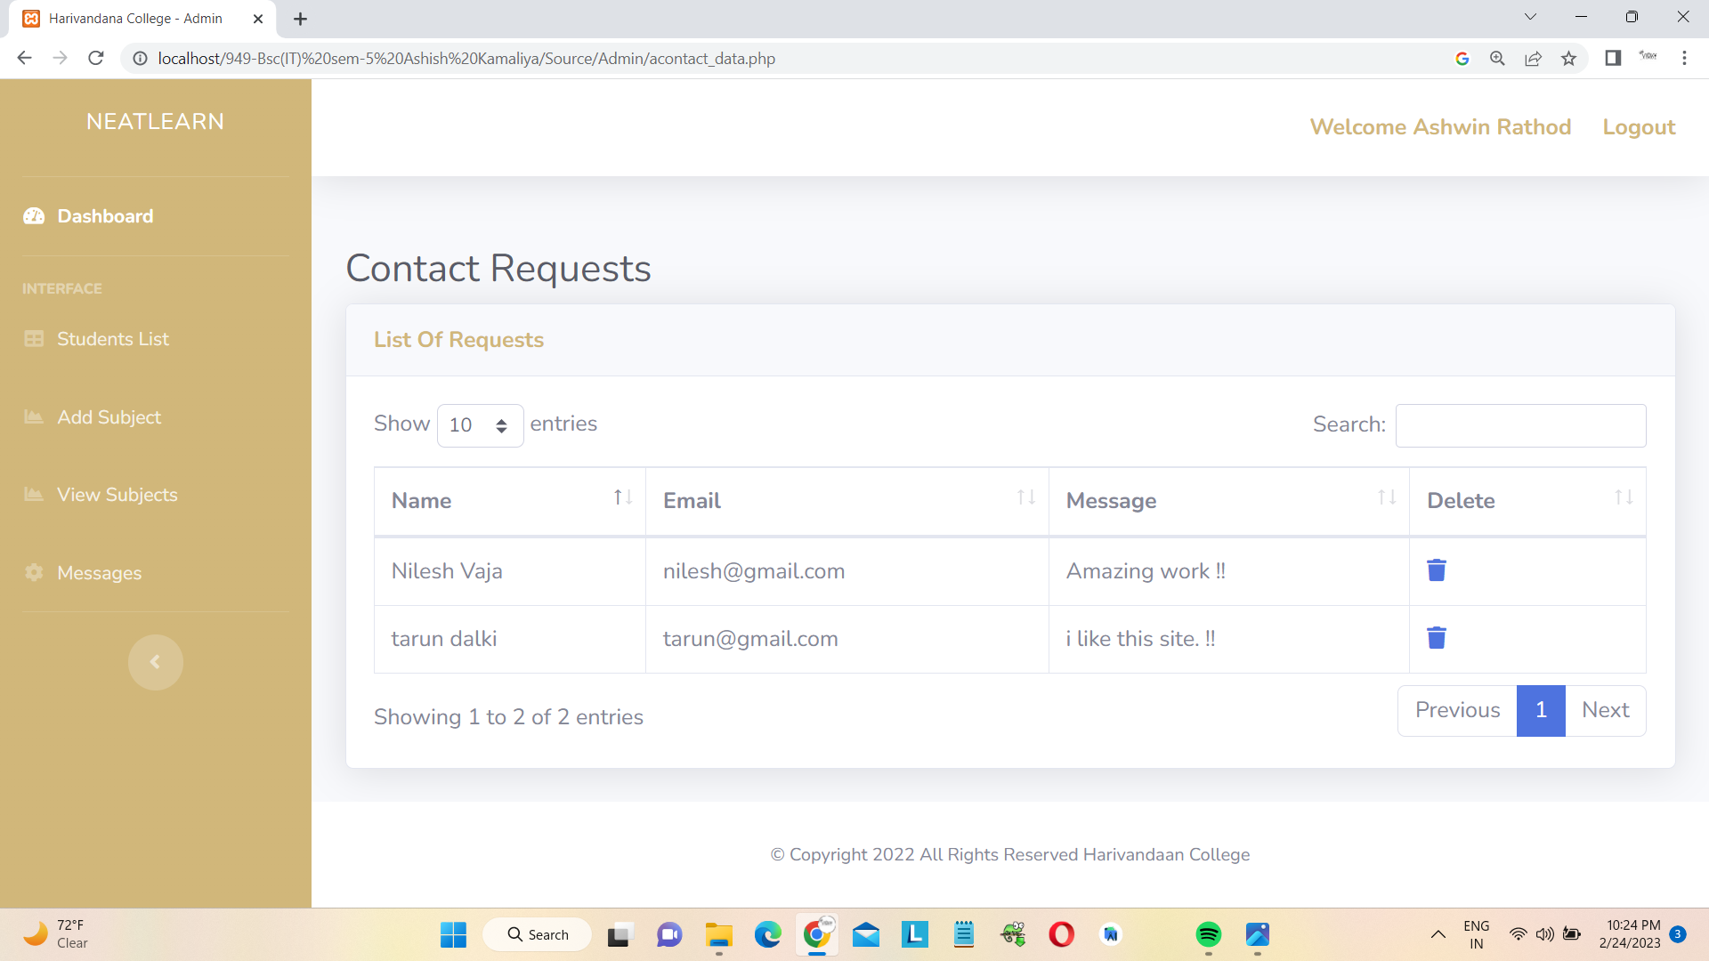This screenshot has width=1709, height=961.
Task: Delete tarun dalki's message
Action: [1437, 637]
